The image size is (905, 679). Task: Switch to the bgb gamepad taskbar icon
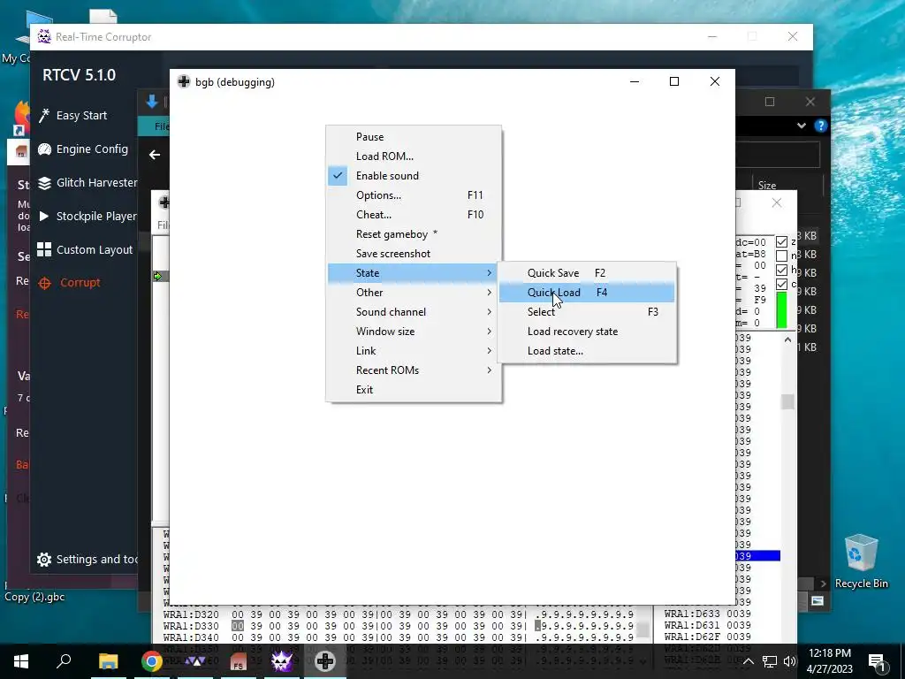click(325, 661)
